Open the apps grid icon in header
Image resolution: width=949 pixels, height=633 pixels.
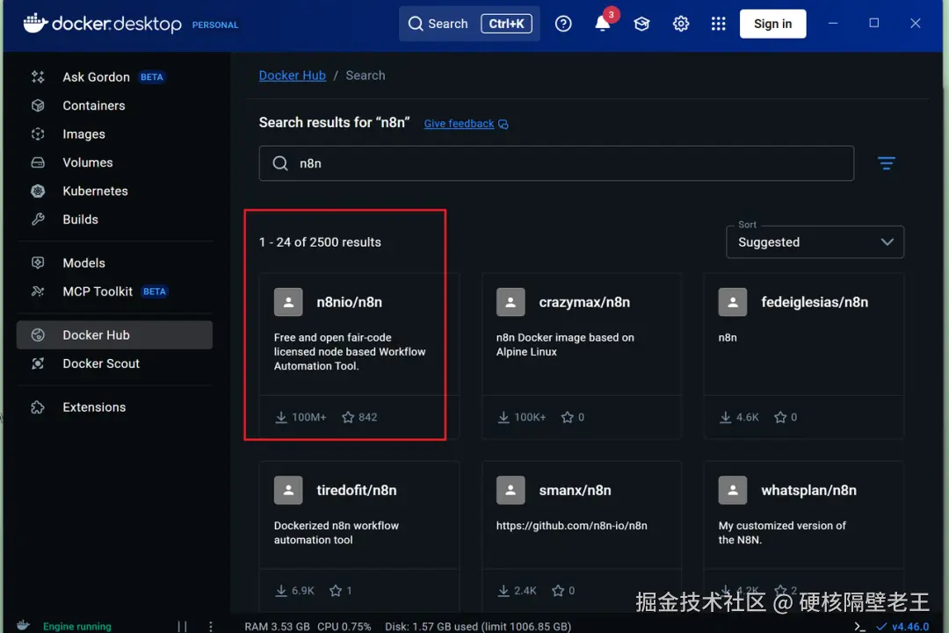coord(719,24)
